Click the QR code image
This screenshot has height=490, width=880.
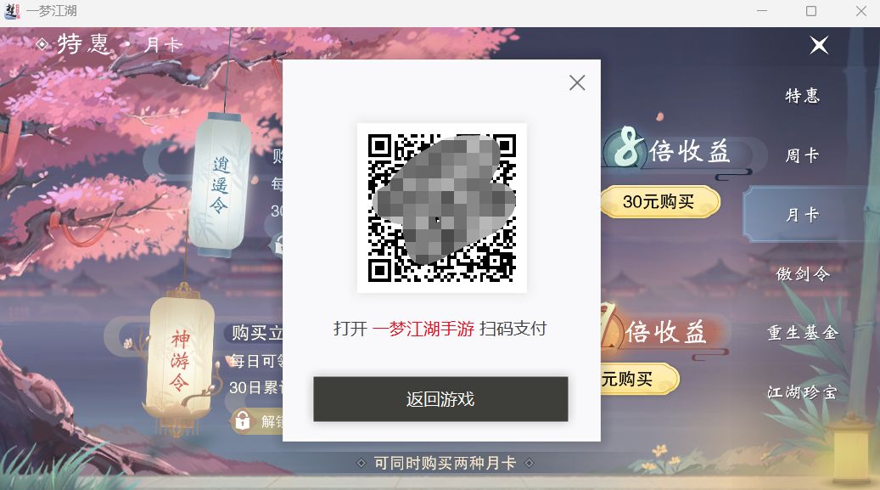(441, 208)
